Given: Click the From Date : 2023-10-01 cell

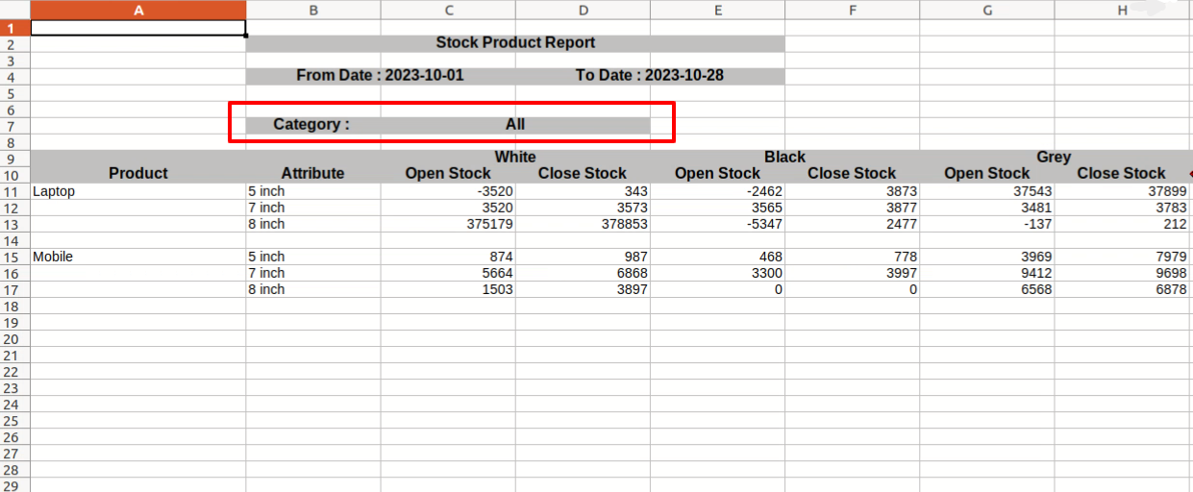Looking at the screenshot, I should (x=380, y=76).
